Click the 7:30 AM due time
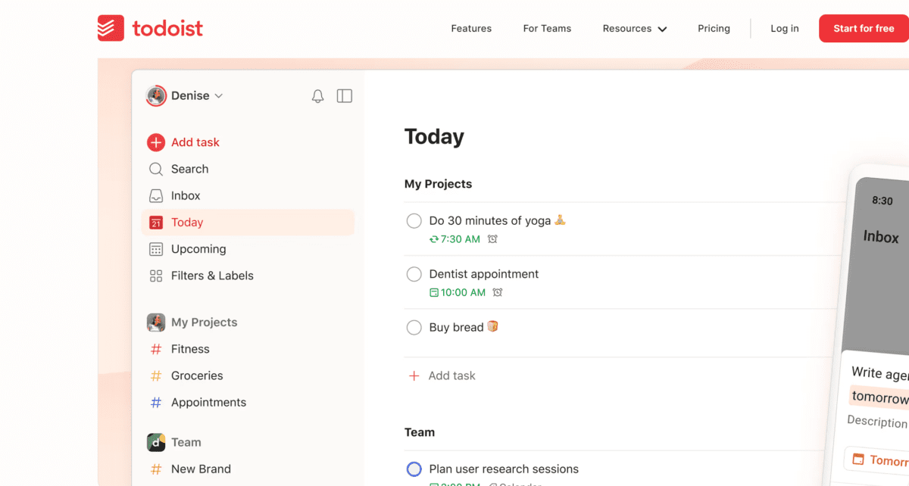Screen dimensions: 909x486 [461, 239]
